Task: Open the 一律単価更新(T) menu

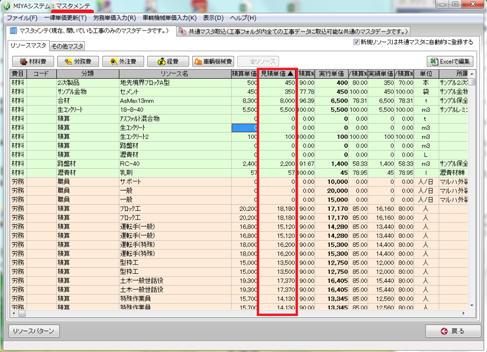Action: (x=65, y=18)
